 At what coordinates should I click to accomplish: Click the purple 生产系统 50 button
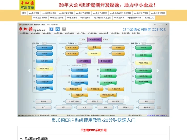tap(84, 61)
